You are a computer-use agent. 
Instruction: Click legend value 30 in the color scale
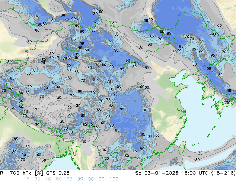point(37,179)
